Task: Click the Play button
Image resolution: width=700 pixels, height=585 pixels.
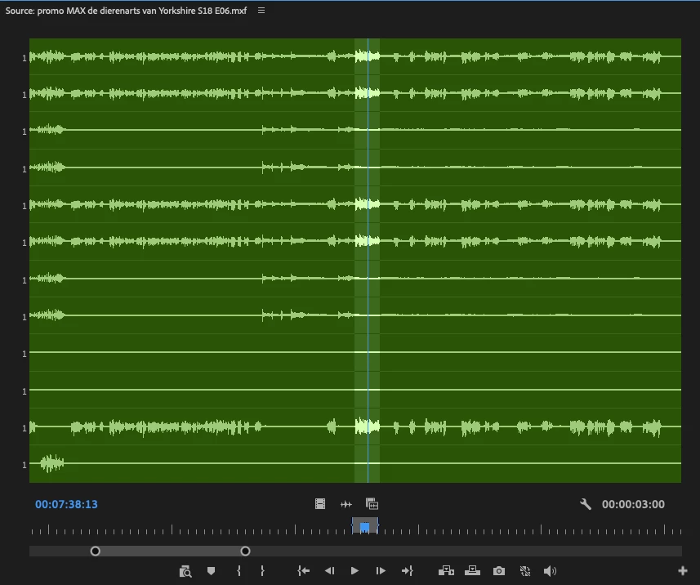Action: coord(355,571)
